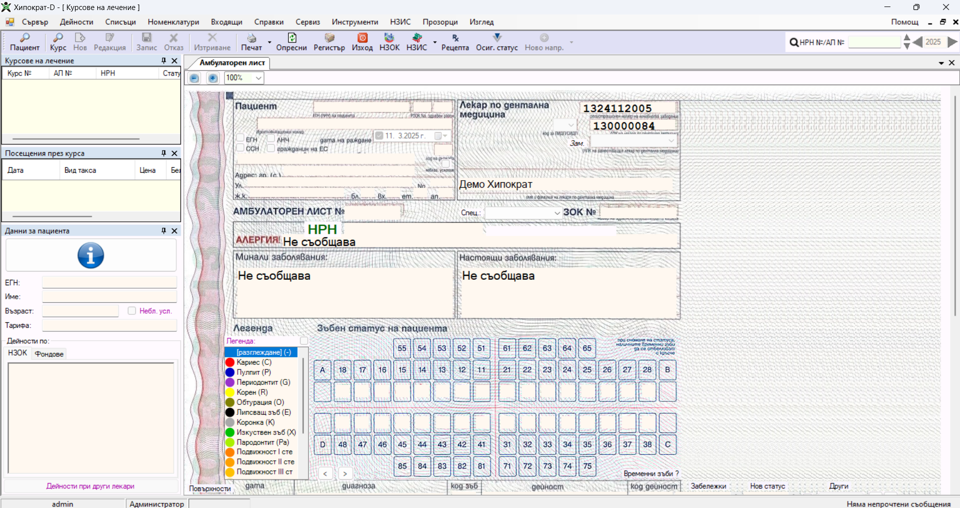The height and width of the screenshot is (508, 960).
Task: Toggle the birth date checkbox
Action: tap(379, 136)
